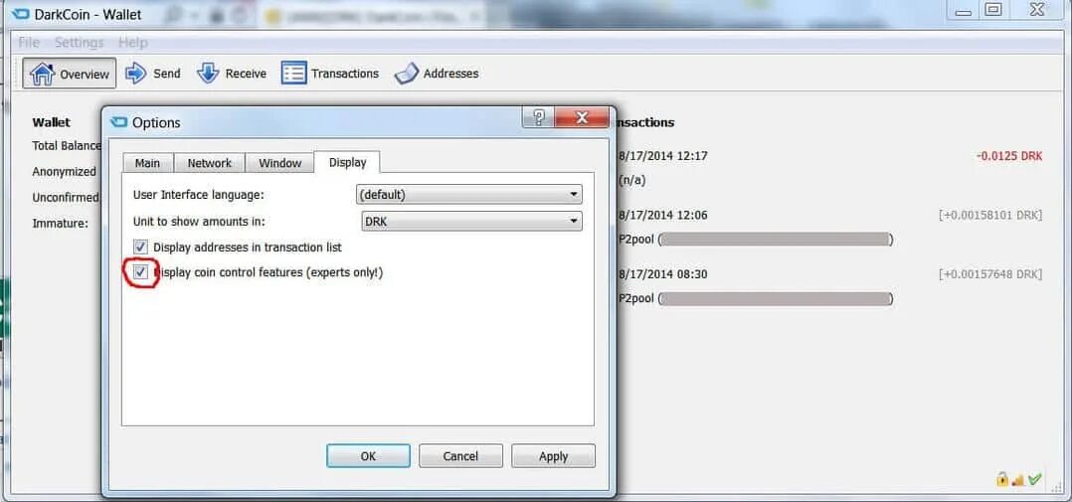Switch to the Network tab
1072x502 pixels.
[209, 163]
